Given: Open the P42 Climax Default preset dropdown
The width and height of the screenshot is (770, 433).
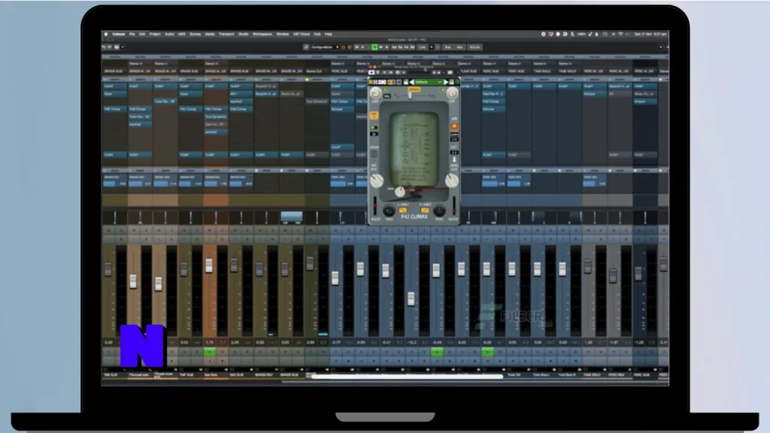Looking at the screenshot, I should pyautogui.click(x=427, y=82).
